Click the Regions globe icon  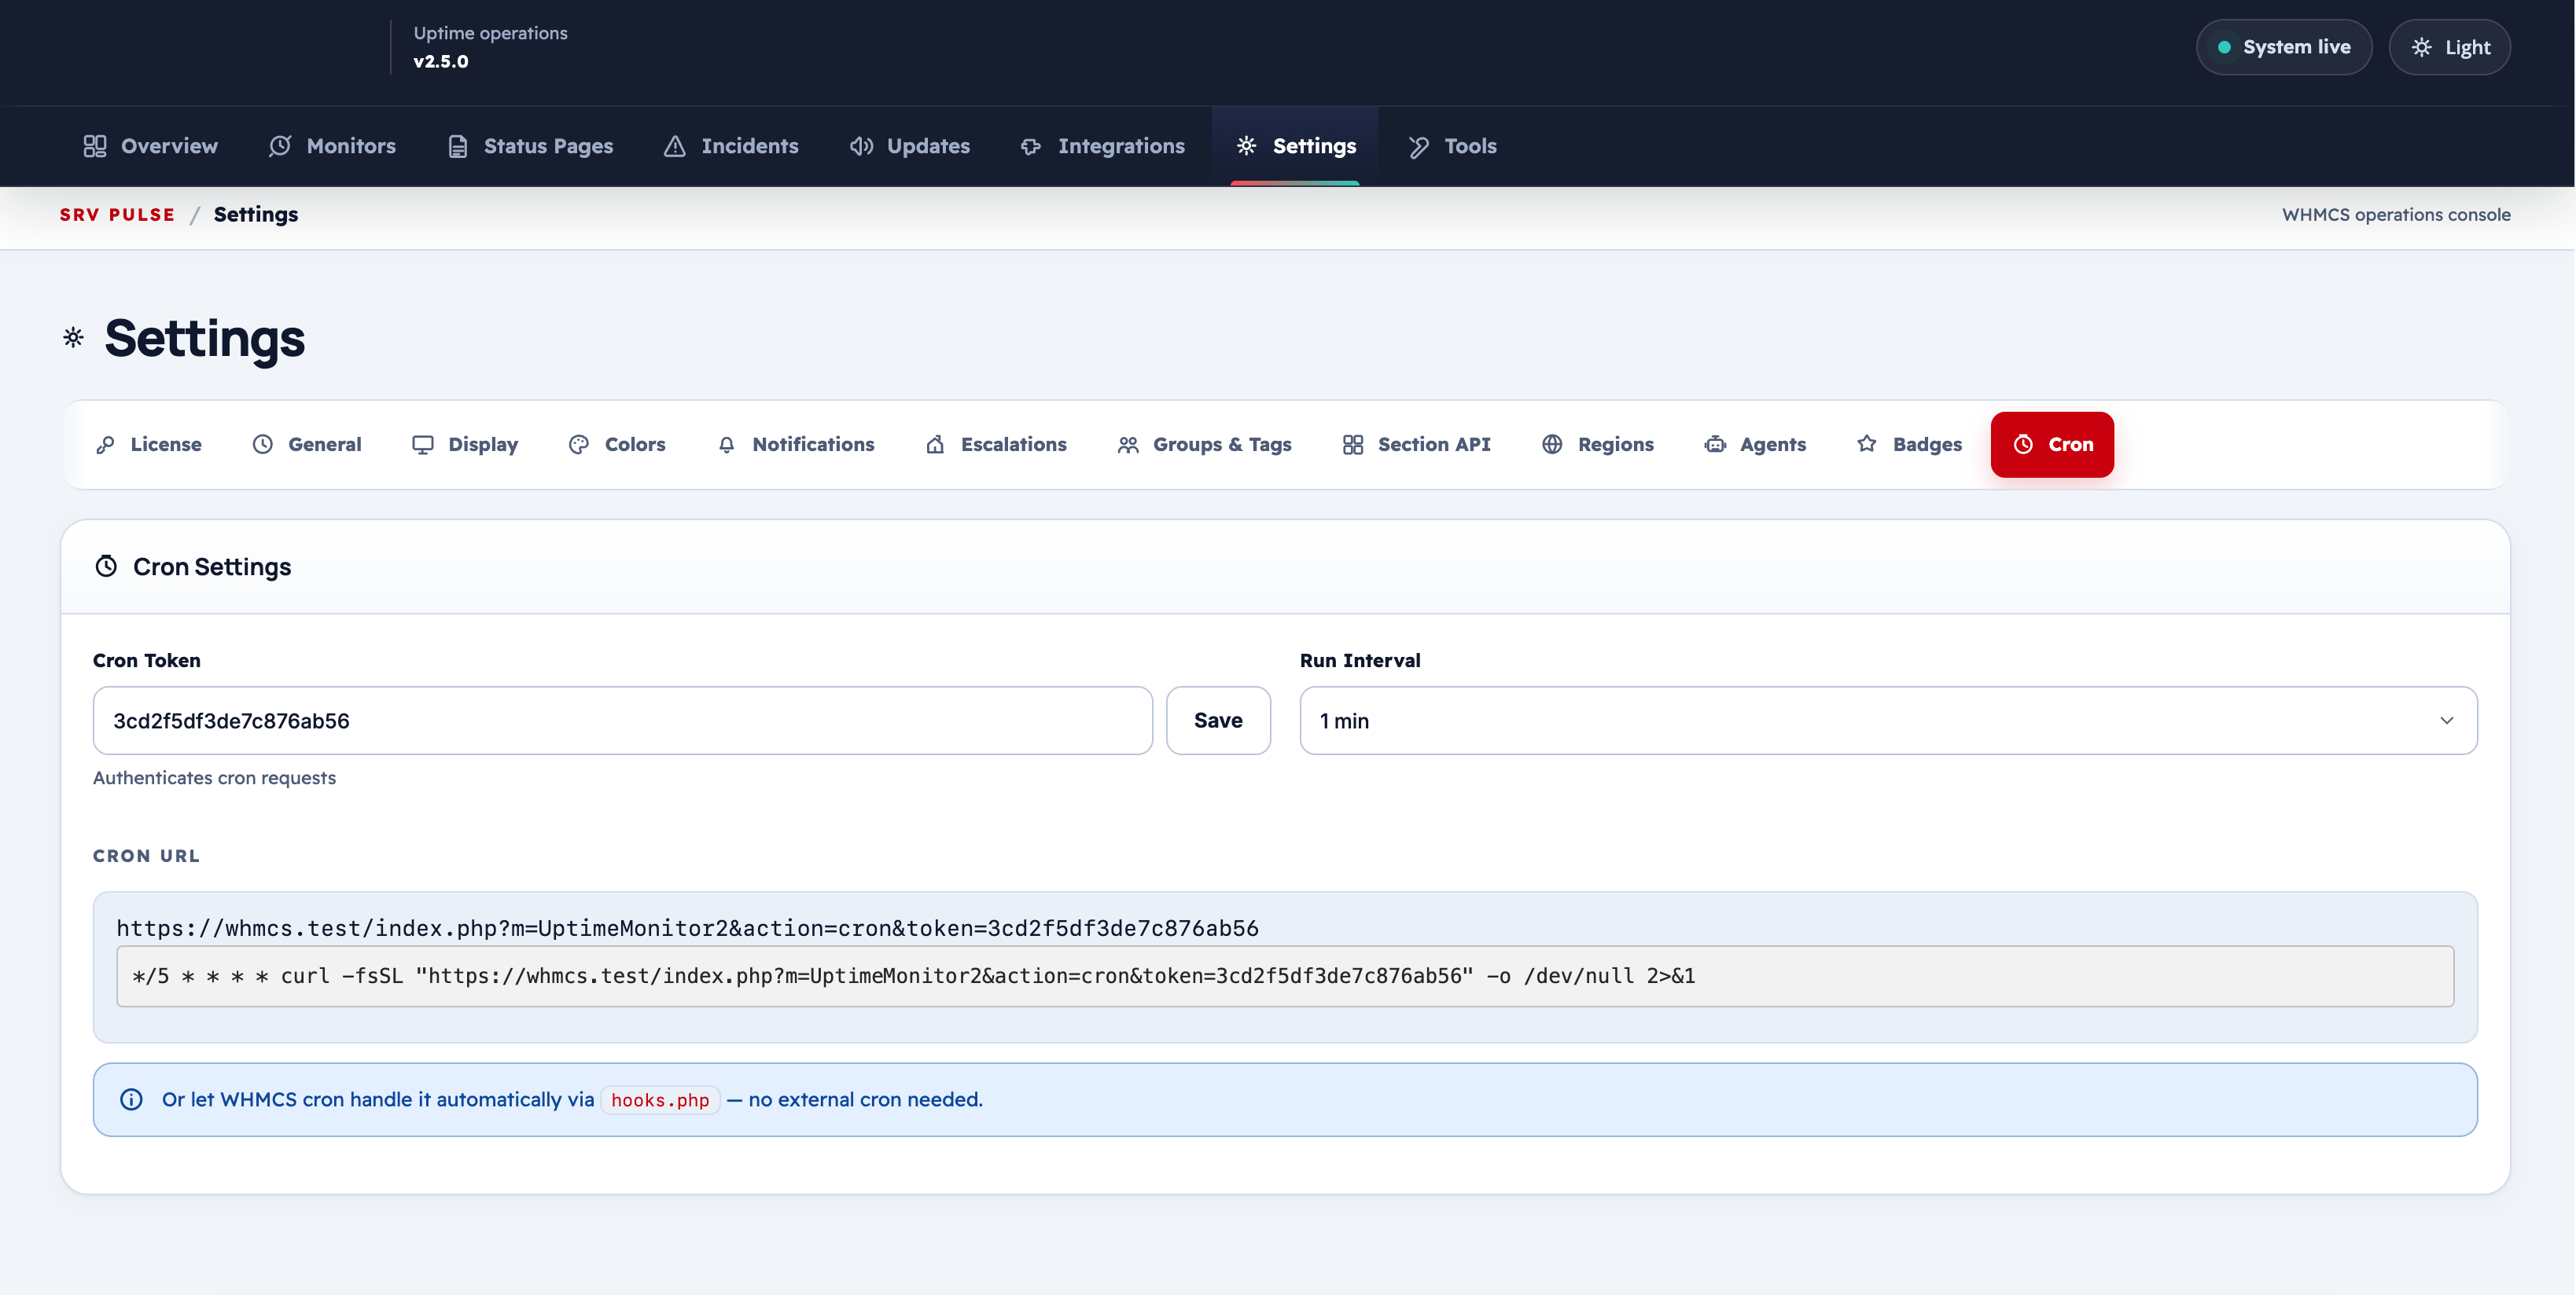pyautogui.click(x=1552, y=445)
